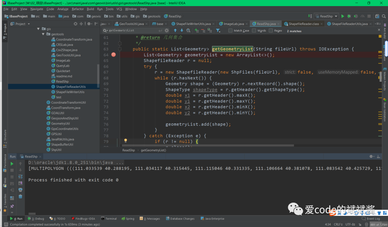Enable the Words search checkbox

[254, 30]
